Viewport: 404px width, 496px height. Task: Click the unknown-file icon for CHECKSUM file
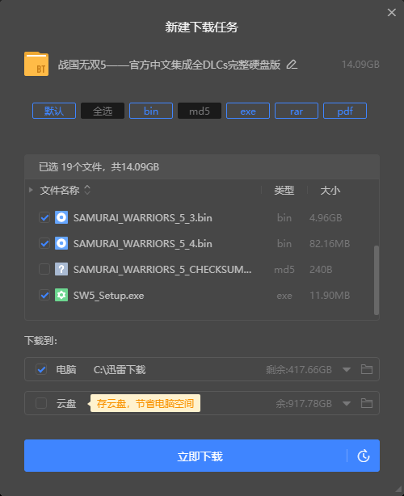point(61,270)
